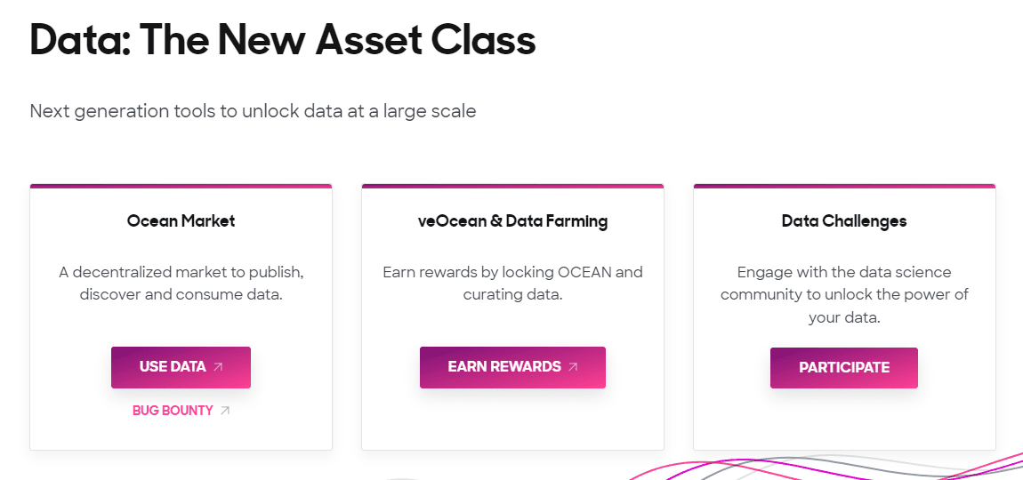This screenshot has width=1023, height=480.
Task: Click the 'Data: The New Asset Class' heading
Action: tap(283, 39)
